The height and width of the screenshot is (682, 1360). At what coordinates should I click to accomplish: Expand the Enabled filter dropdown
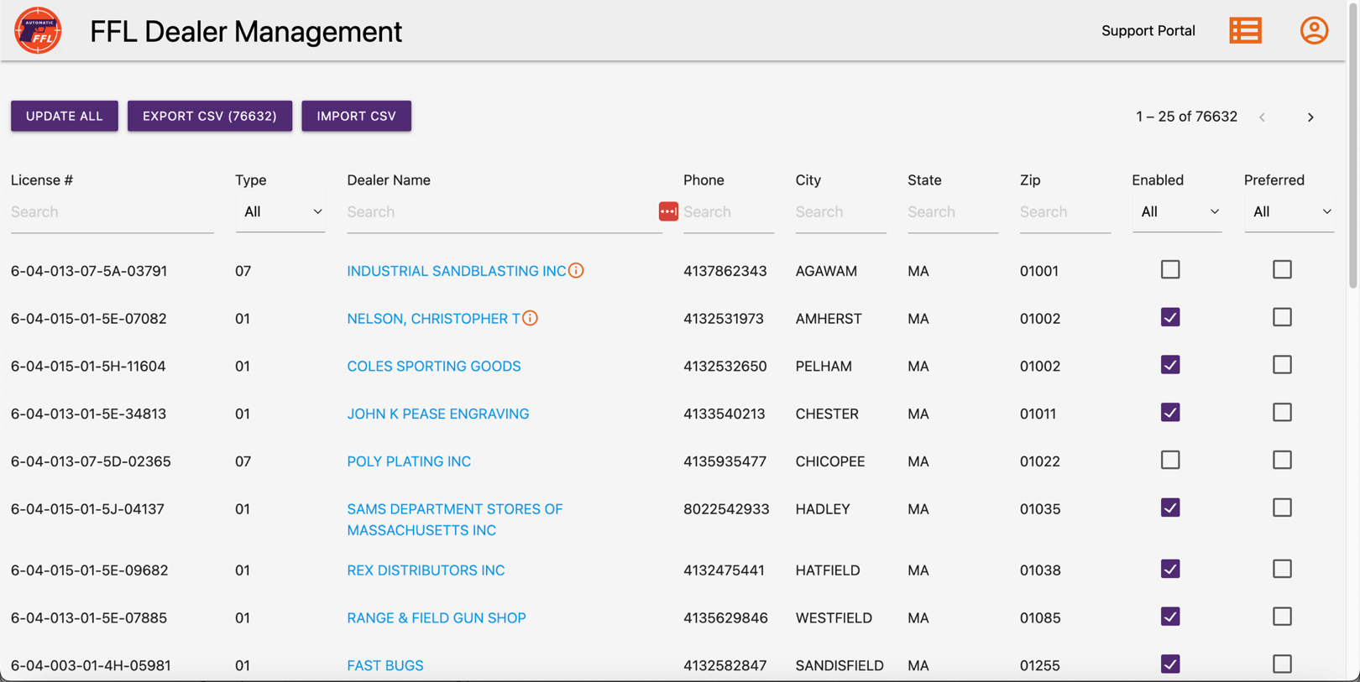pyautogui.click(x=1177, y=212)
